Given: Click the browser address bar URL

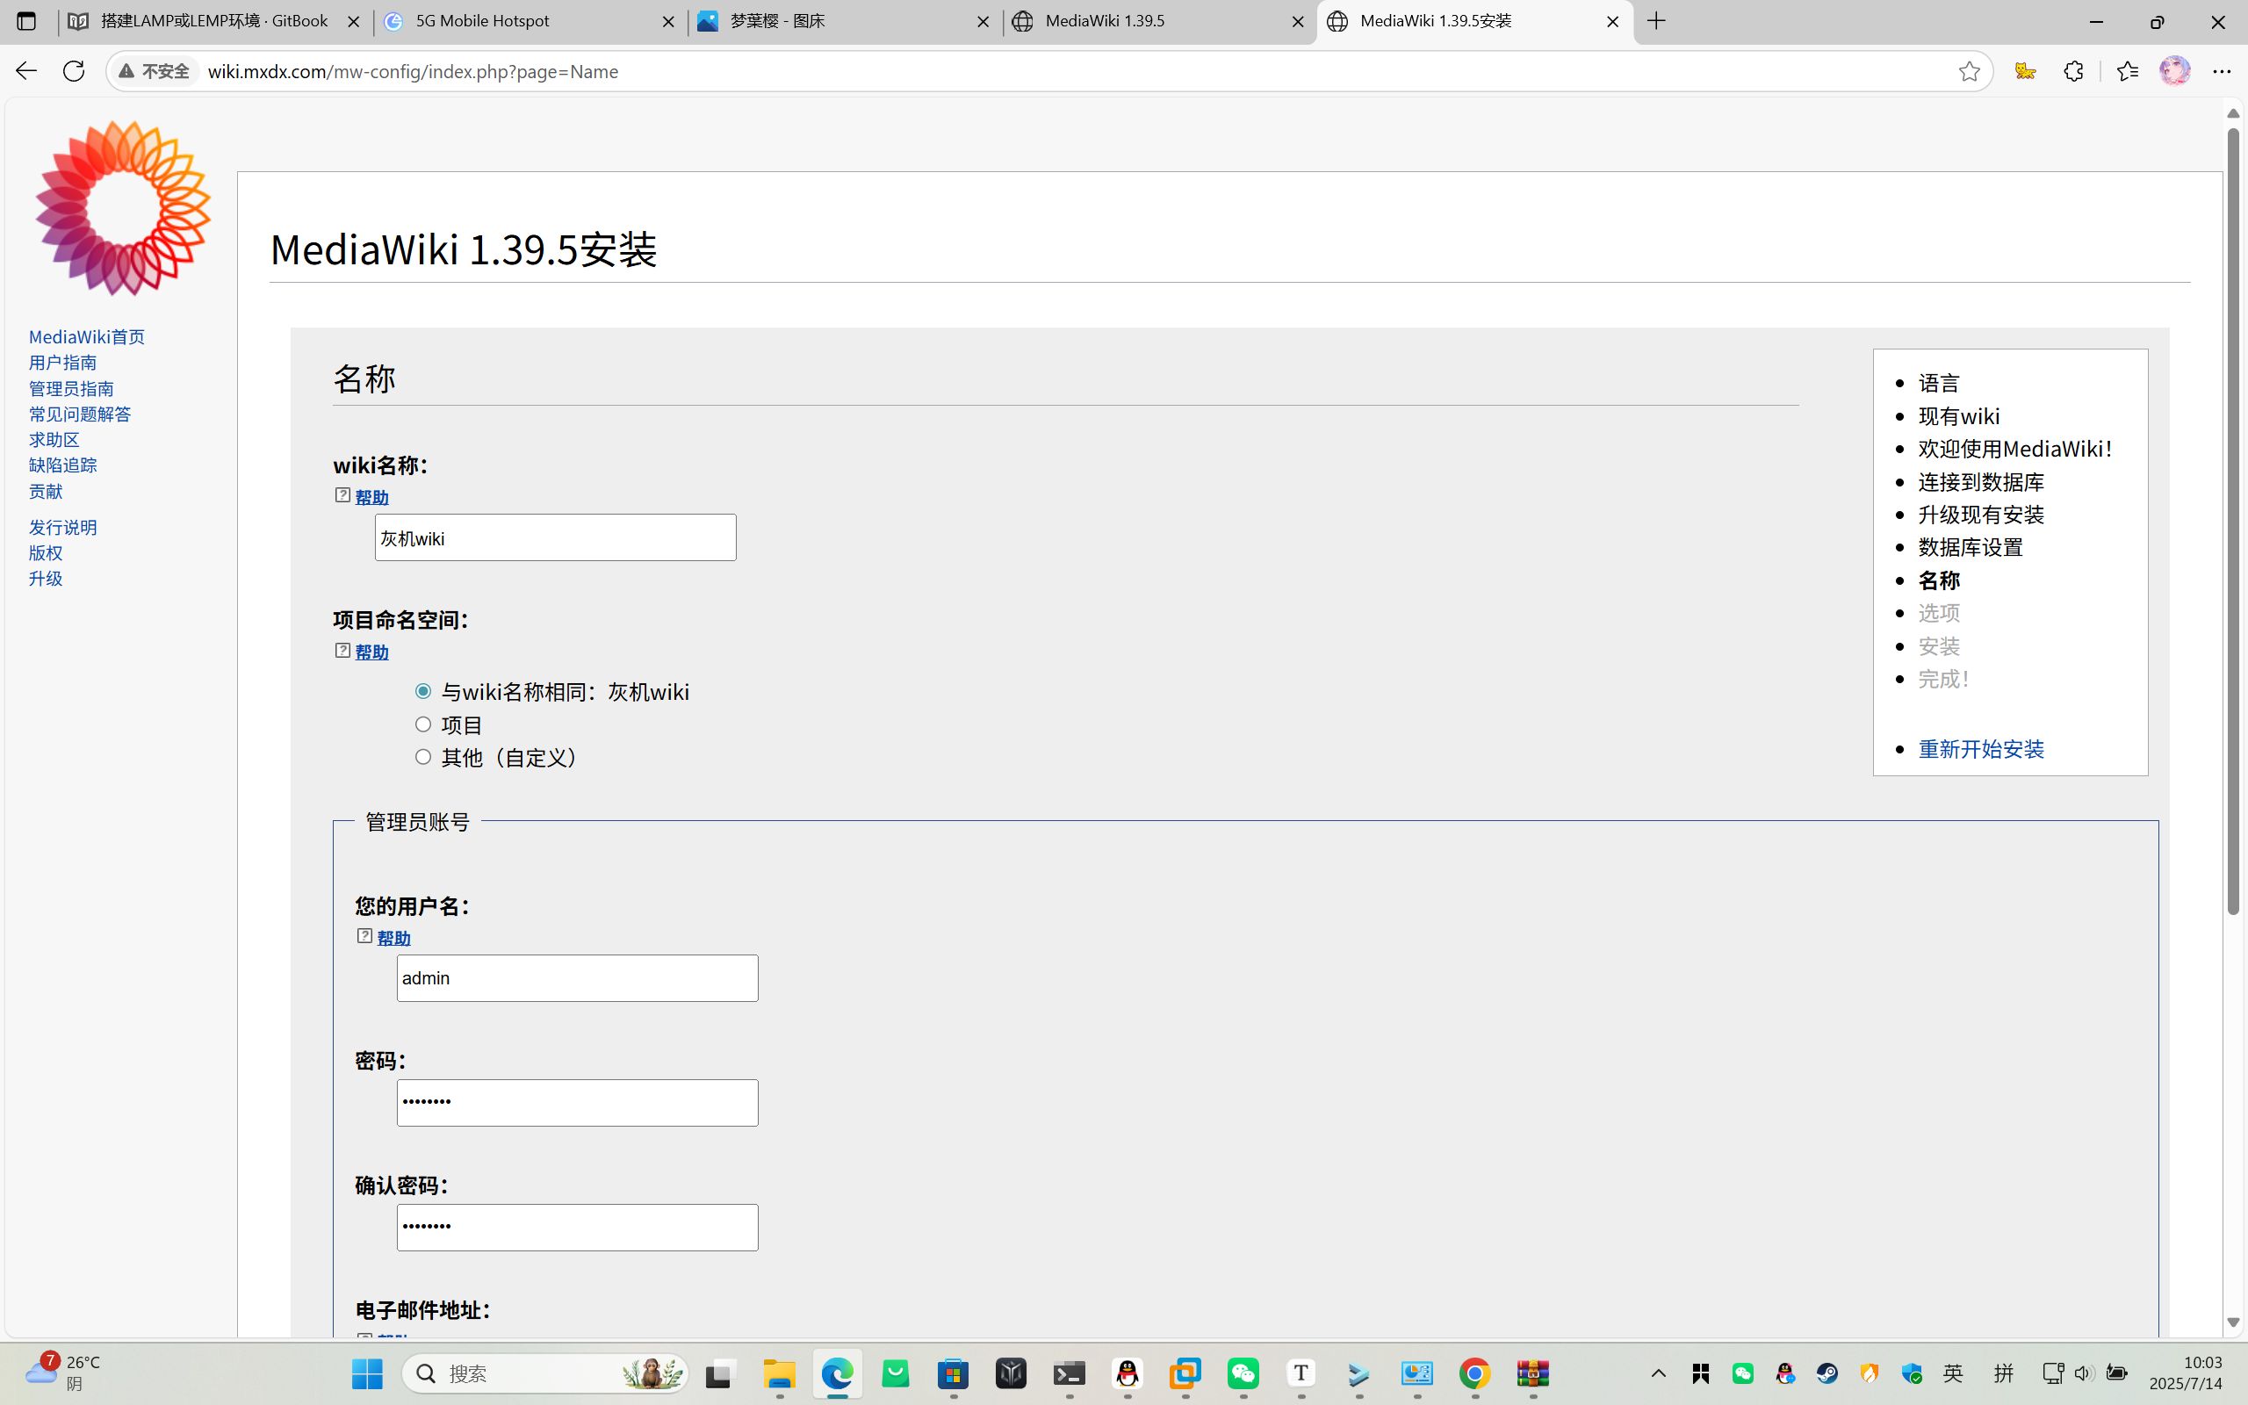Looking at the screenshot, I should 414,71.
